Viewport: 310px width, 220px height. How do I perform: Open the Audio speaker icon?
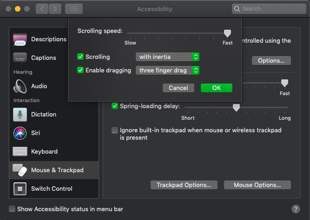(x=20, y=86)
